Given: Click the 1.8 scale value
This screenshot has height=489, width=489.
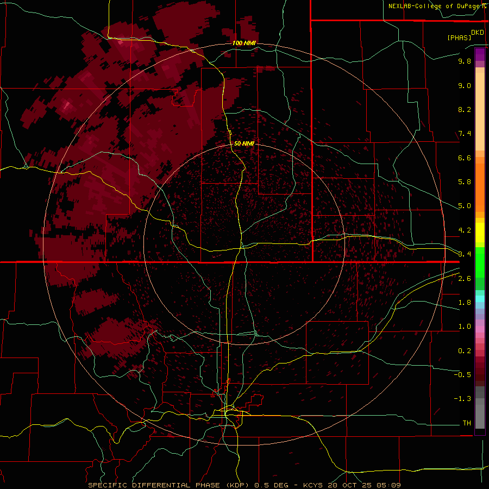Looking at the screenshot, I should coord(465,303).
